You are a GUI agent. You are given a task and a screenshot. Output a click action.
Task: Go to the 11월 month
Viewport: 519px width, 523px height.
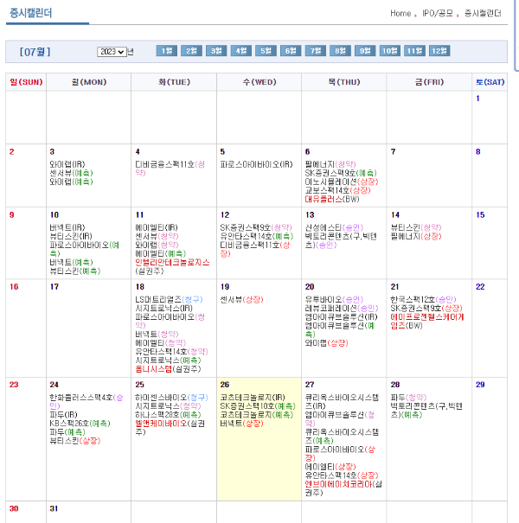[414, 51]
